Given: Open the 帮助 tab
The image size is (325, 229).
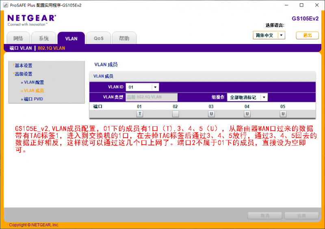Looking at the screenshot, I should click(124, 38).
